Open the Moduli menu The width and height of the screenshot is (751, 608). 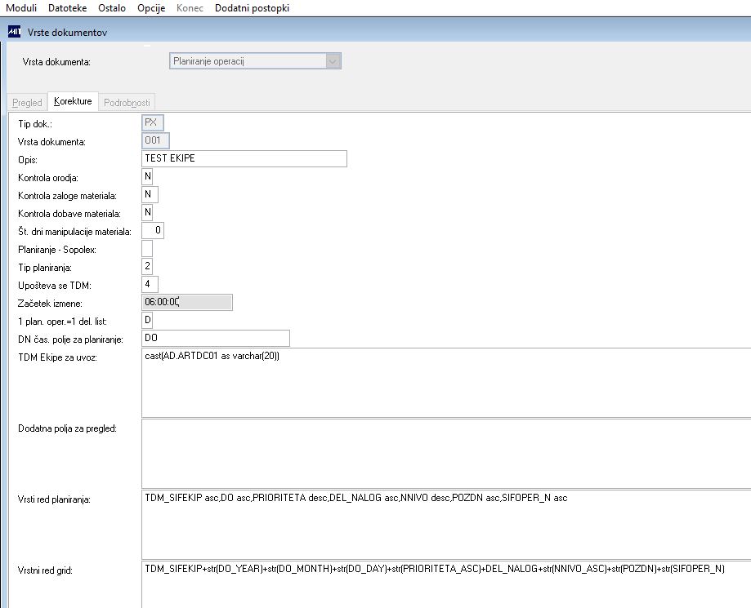[21, 8]
